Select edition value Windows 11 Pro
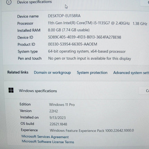Viewport: 149px width, 149px height. click(x=62, y=105)
